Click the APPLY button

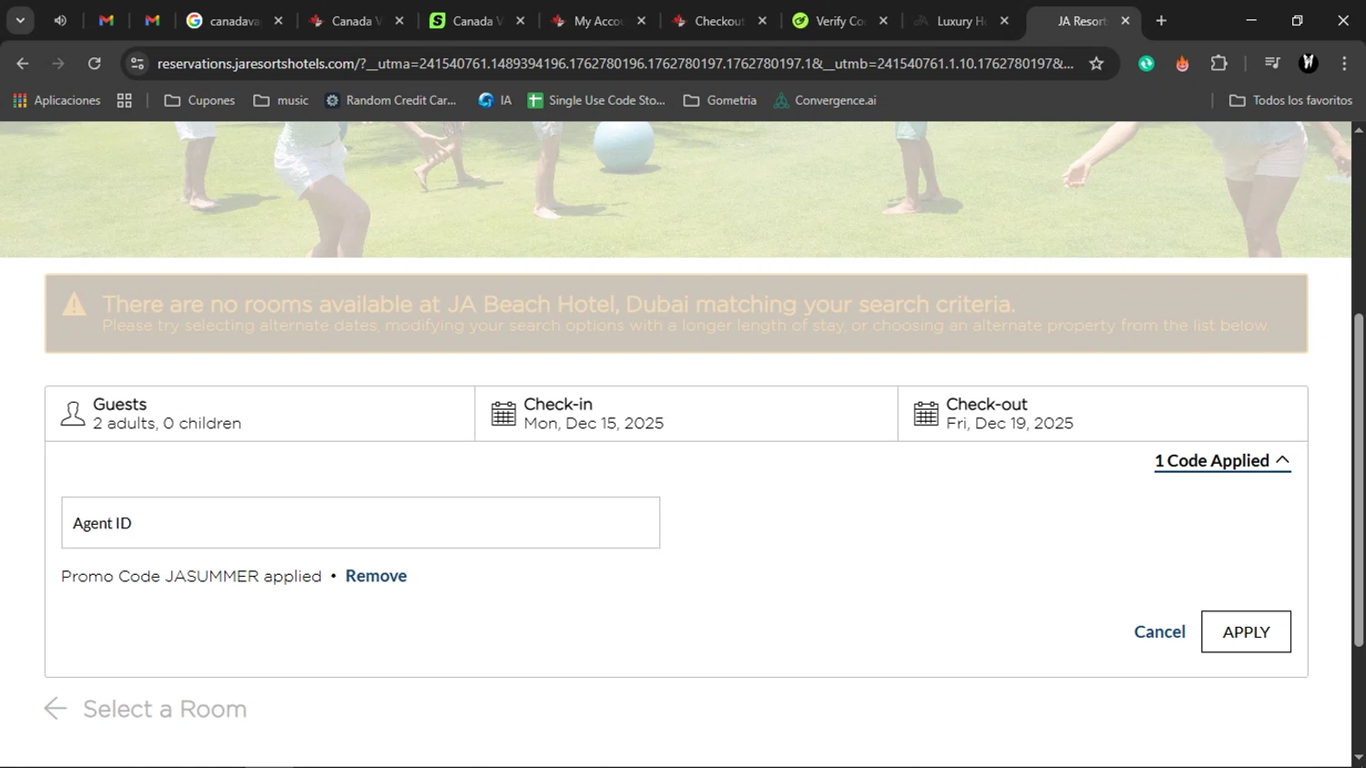pos(1246,631)
